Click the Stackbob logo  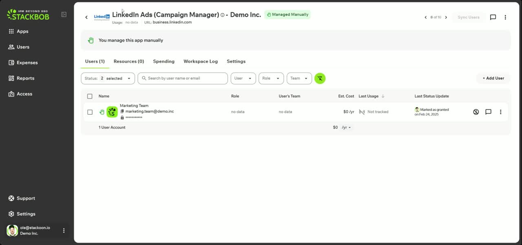(x=28, y=15)
